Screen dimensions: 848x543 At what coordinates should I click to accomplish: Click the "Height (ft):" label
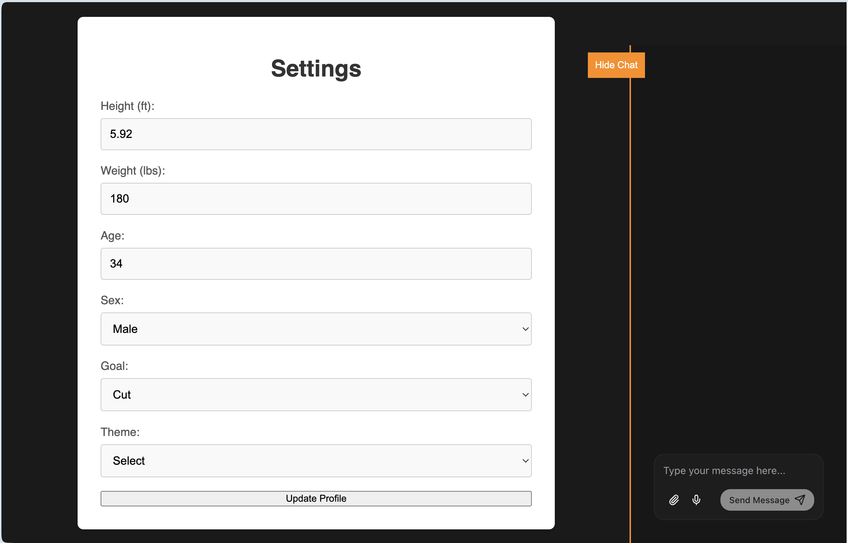tap(128, 106)
